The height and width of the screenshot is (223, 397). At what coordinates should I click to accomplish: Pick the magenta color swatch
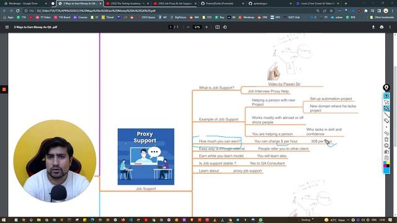point(385,166)
